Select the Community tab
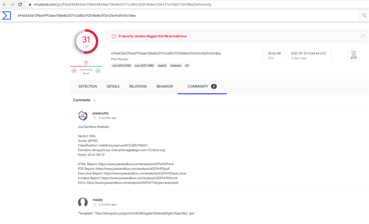This screenshot has width=369, height=224. click(202, 86)
